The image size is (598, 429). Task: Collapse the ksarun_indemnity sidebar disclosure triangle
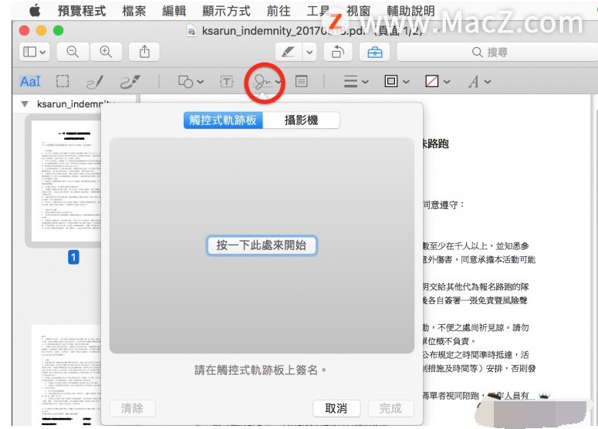coord(25,103)
